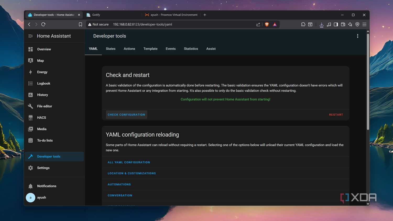This screenshot has width=393, height=221.
Task: Click the CHECK CONFIGURATION button
Action: click(x=126, y=115)
